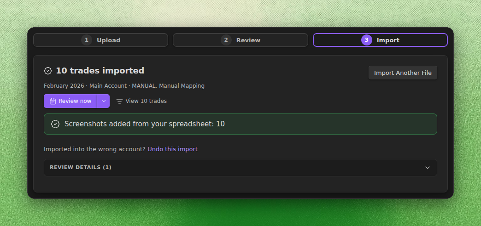Image resolution: width=481 pixels, height=226 pixels.
Task: Click the REVIEW DETAILS (1) label
Action: tap(81, 167)
